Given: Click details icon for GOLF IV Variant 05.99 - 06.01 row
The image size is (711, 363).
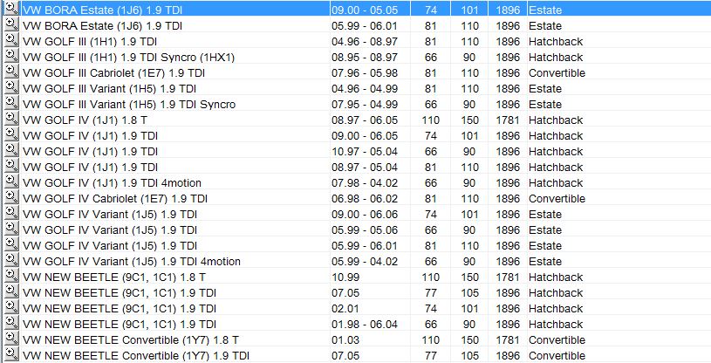Looking at the screenshot, I should click(x=11, y=244).
